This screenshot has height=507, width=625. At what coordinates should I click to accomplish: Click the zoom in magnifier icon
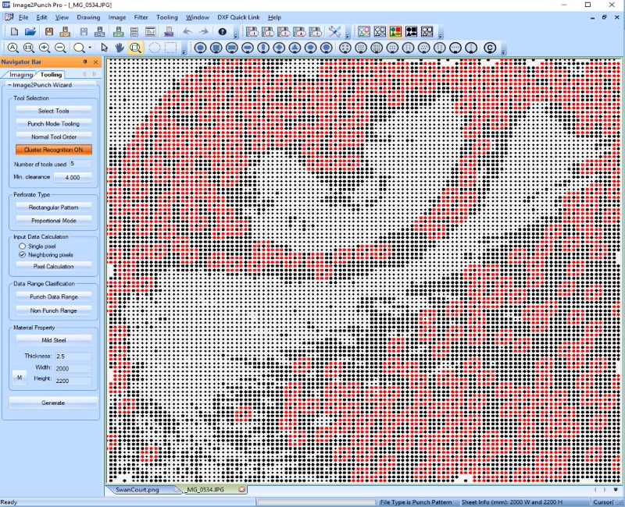[45, 48]
